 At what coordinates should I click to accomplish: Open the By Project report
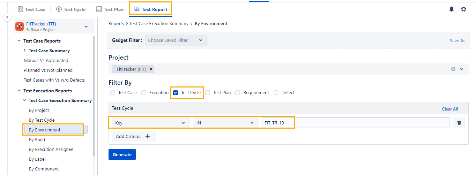pyautogui.click(x=39, y=110)
